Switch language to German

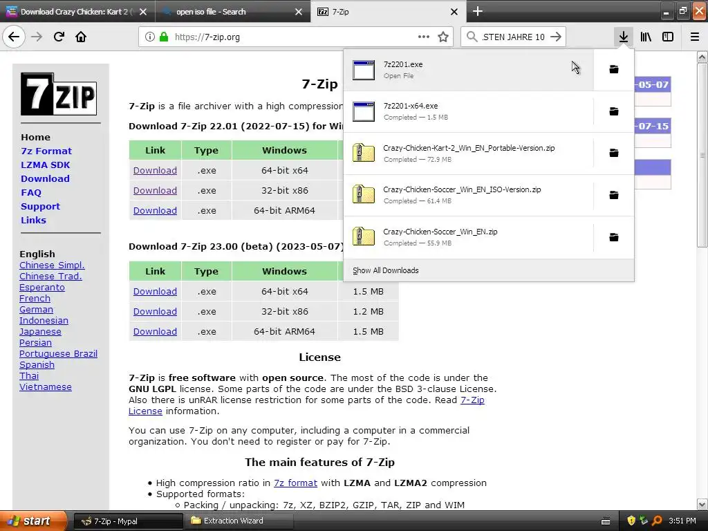click(36, 309)
